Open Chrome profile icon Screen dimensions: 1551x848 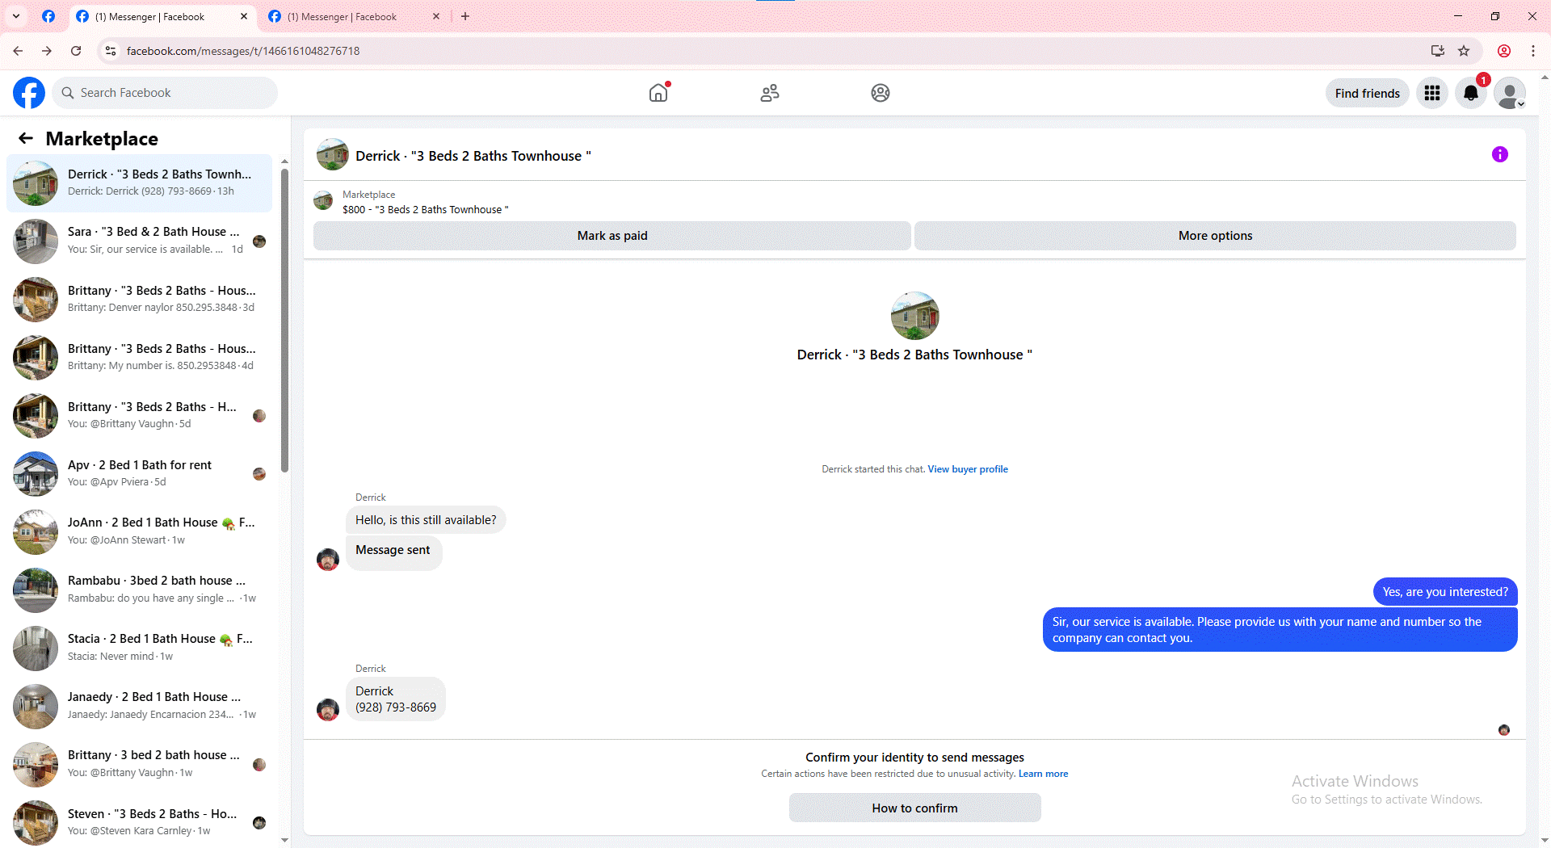pos(1504,51)
